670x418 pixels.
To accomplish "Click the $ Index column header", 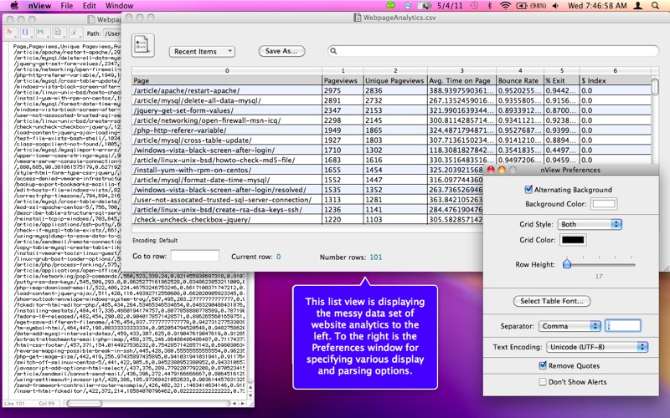I will point(616,80).
